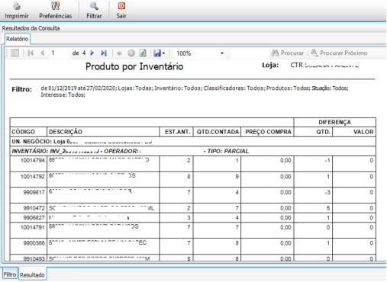Refresh the report
Viewport: 387px width, 282px height.
coord(143,53)
